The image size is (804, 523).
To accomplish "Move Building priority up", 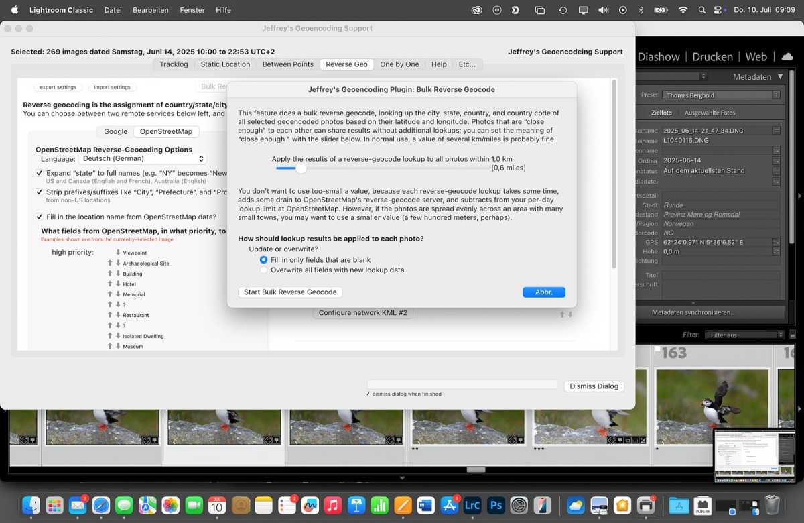I will point(110,274).
